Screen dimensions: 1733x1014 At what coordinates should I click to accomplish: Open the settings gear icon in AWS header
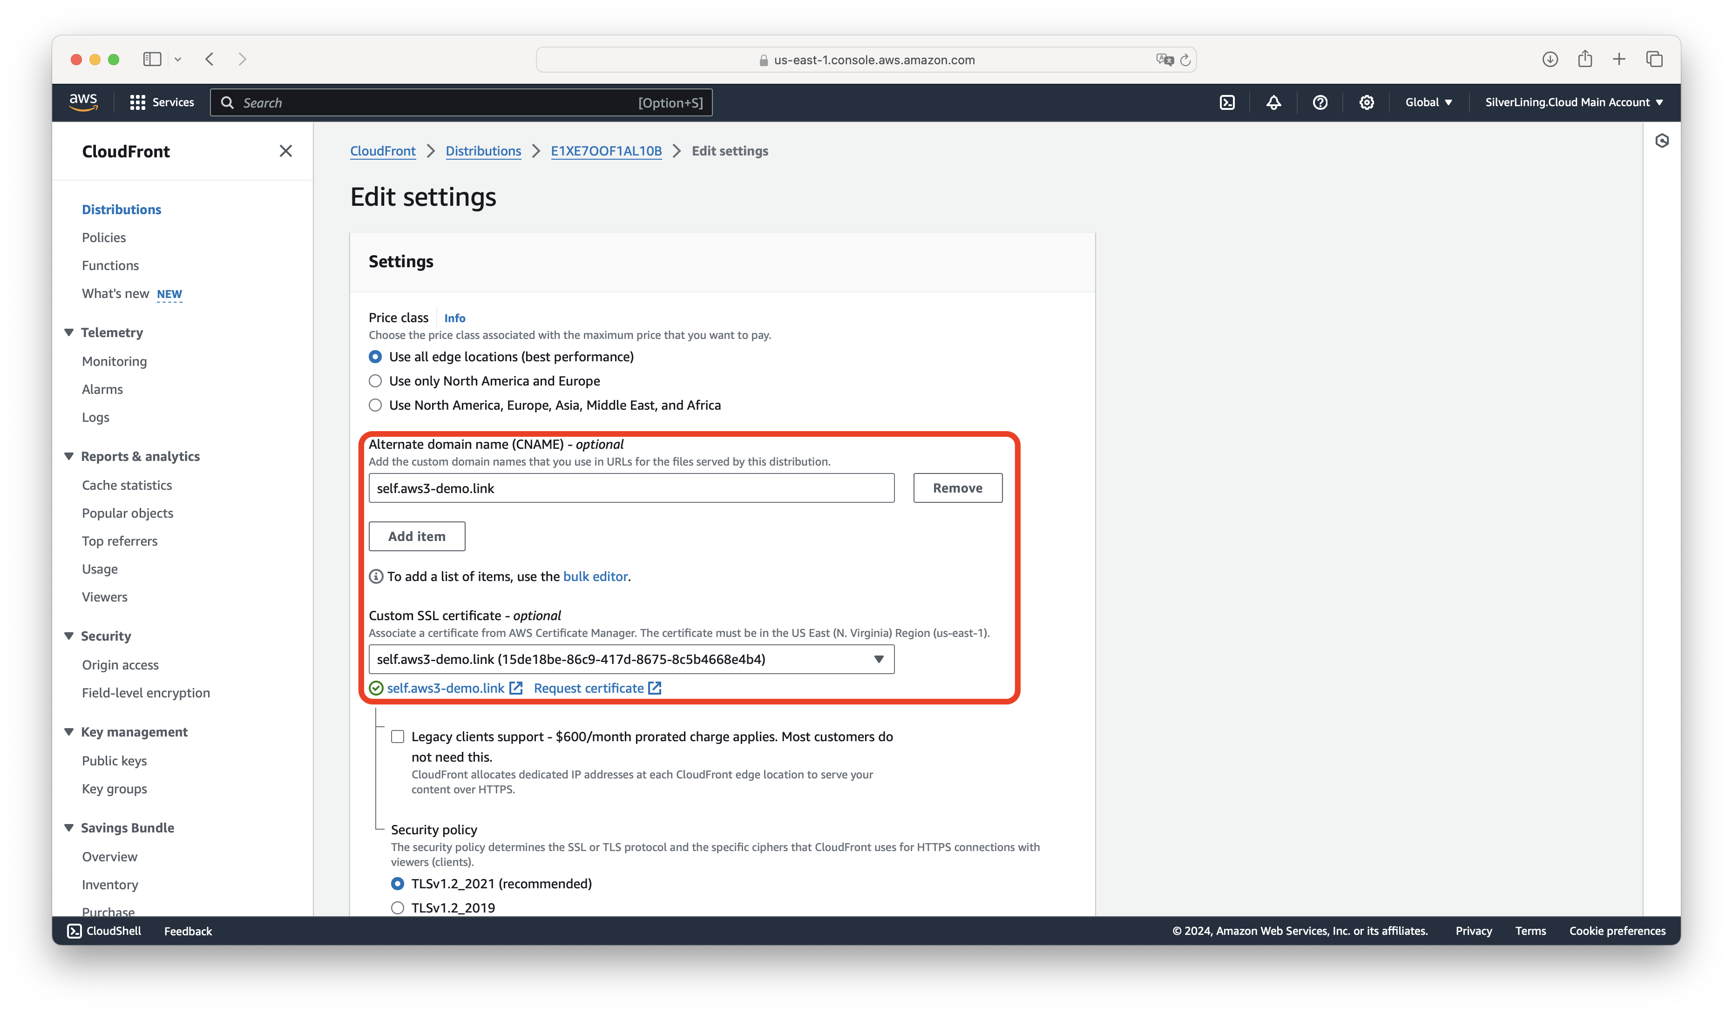click(x=1367, y=102)
